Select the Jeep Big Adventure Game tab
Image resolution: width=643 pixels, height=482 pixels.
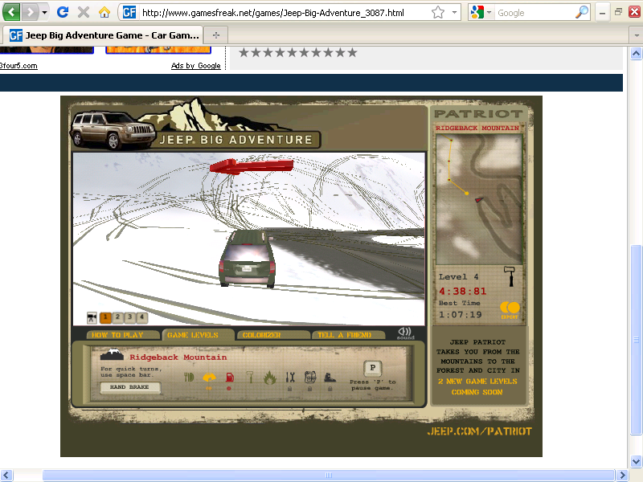tap(103, 35)
